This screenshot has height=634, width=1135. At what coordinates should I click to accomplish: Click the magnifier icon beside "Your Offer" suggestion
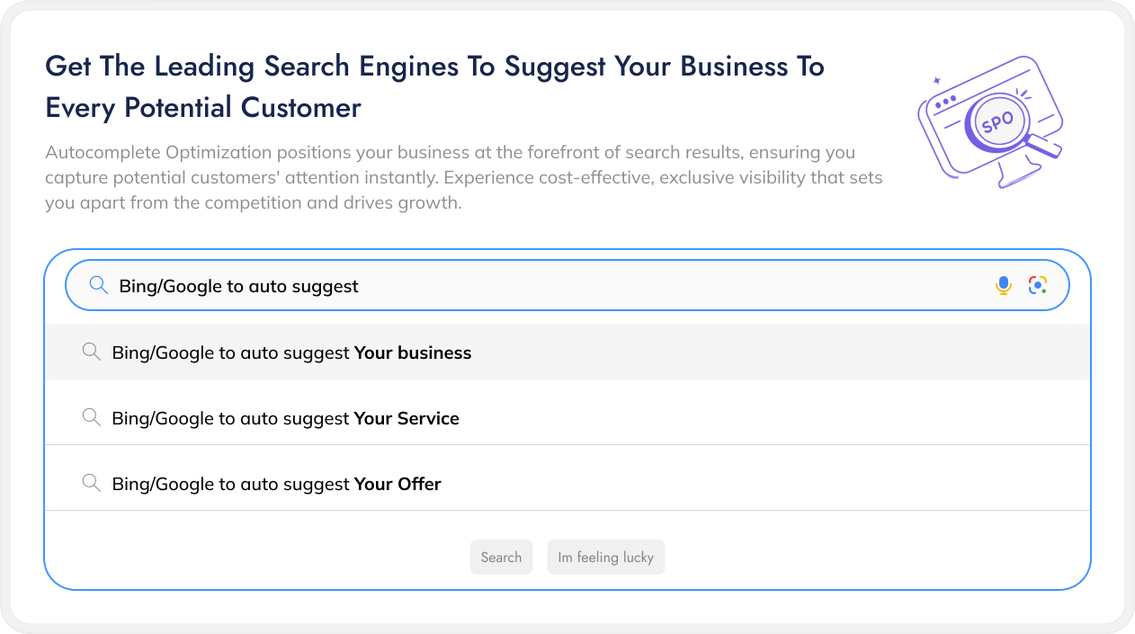pos(91,483)
